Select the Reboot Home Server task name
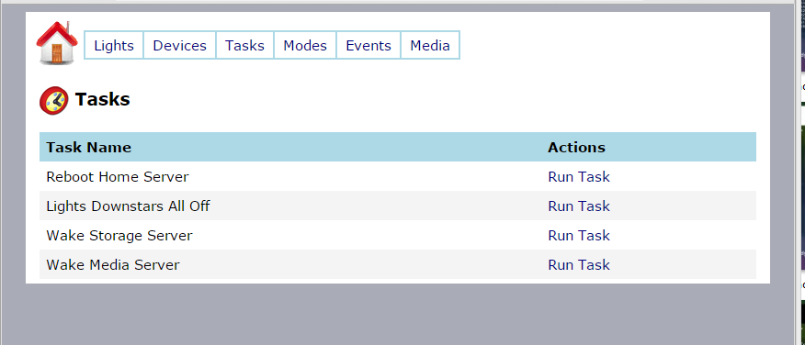Viewport: 805px width, 345px height. pyautogui.click(x=118, y=177)
